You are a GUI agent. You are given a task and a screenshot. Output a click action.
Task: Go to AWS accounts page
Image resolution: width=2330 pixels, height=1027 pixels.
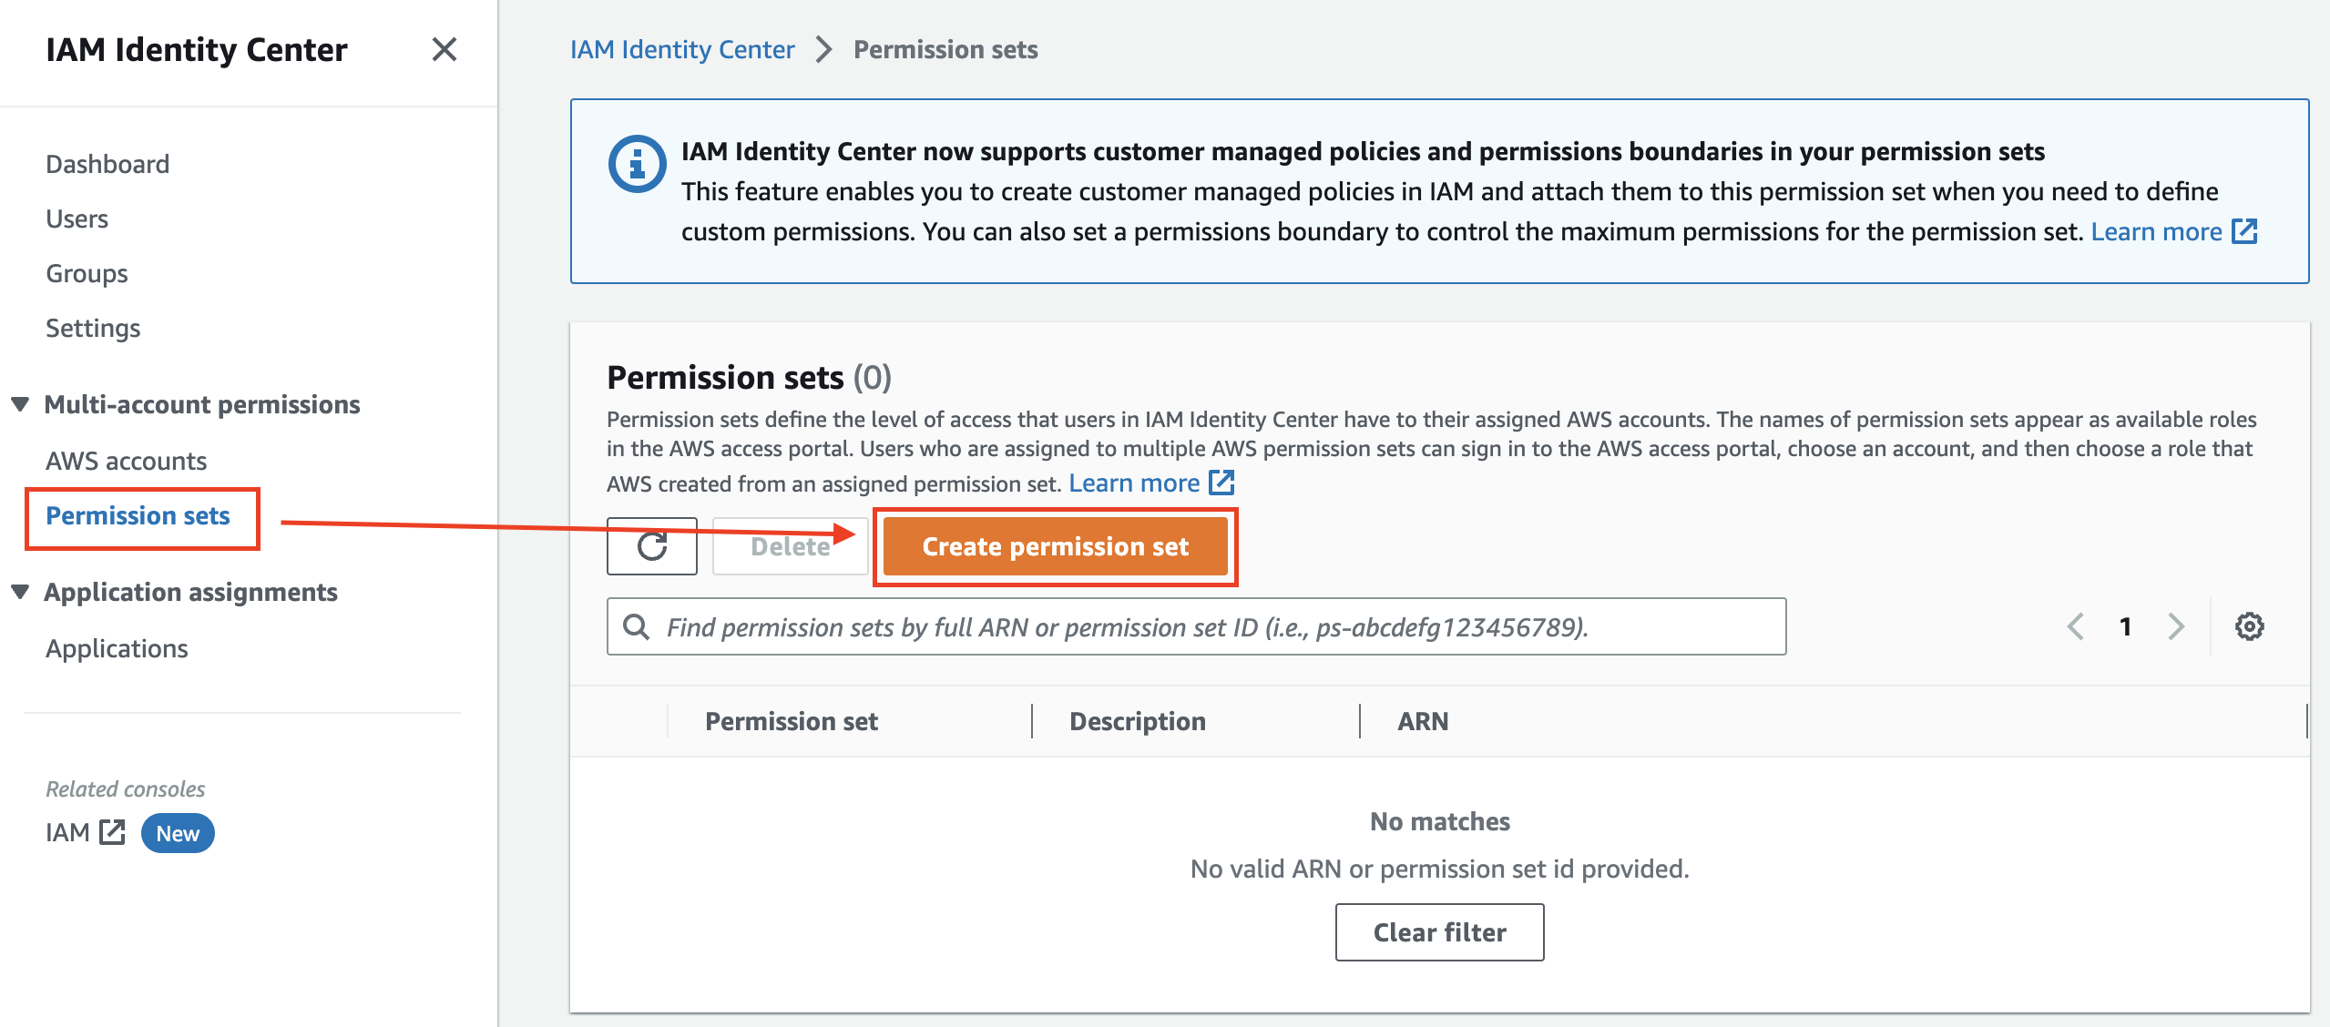pos(127,461)
